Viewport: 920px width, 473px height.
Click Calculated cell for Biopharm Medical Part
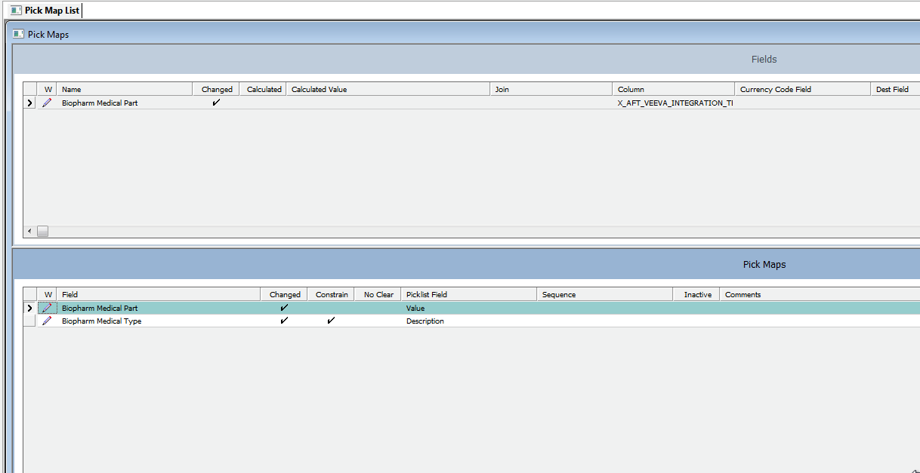pos(264,103)
